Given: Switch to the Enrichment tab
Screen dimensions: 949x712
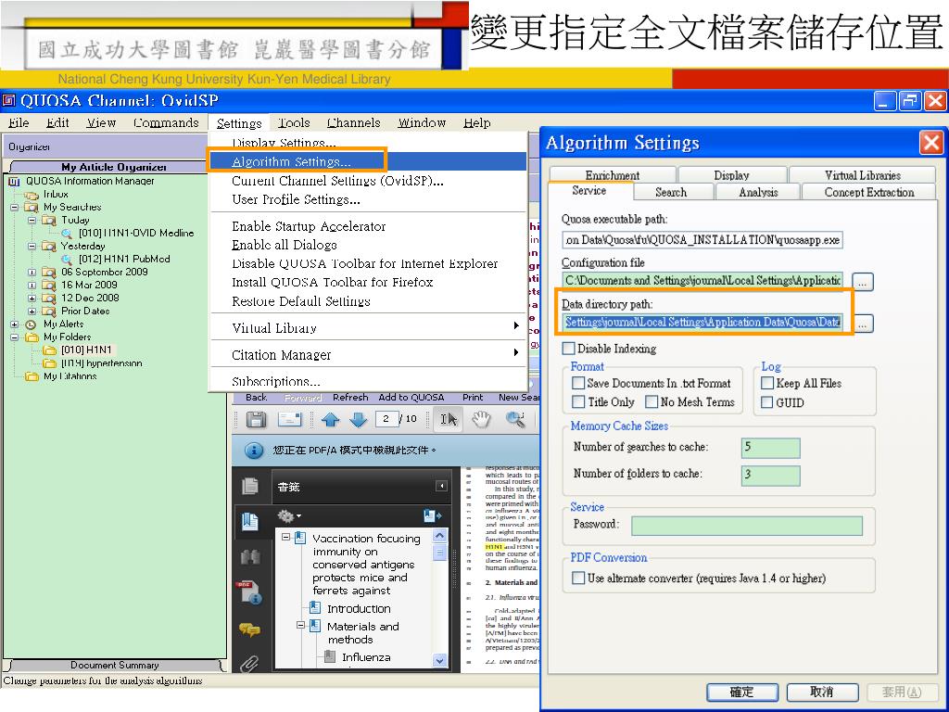Looking at the screenshot, I should point(613,175).
